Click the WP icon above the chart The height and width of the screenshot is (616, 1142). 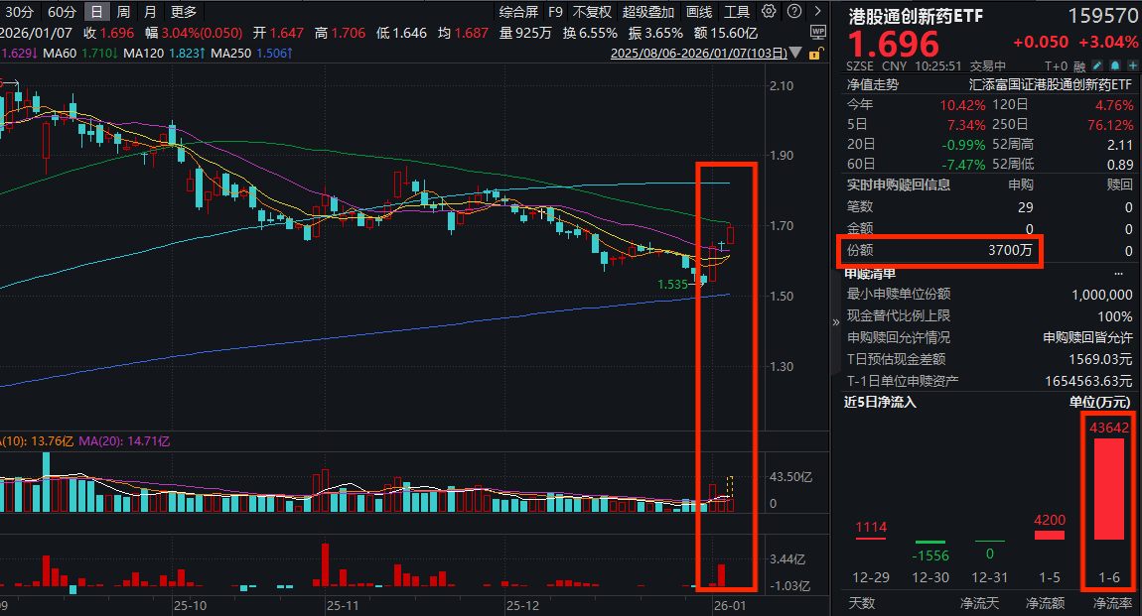coord(817,33)
